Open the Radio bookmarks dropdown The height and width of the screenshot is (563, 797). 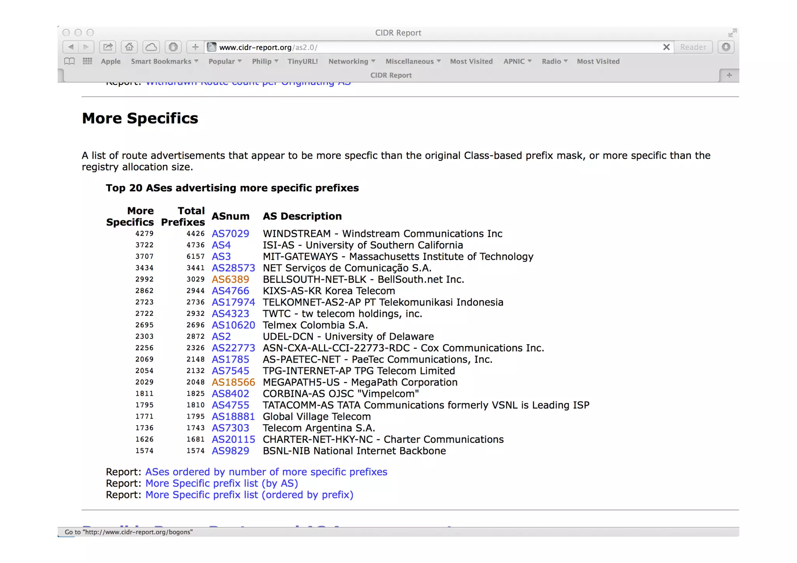(554, 61)
